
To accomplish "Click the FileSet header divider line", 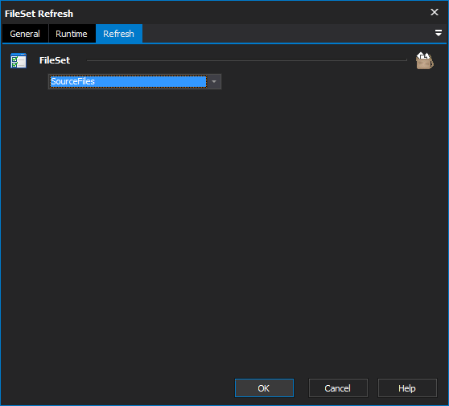I will click(x=247, y=60).
